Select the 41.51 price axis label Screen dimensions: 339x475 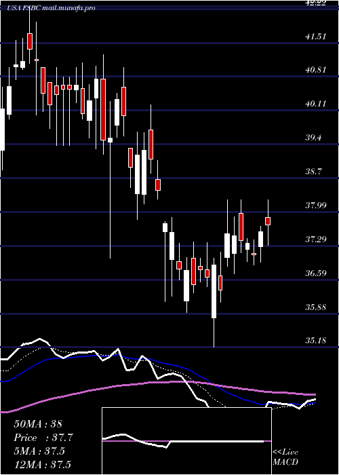tap(316, 37)
